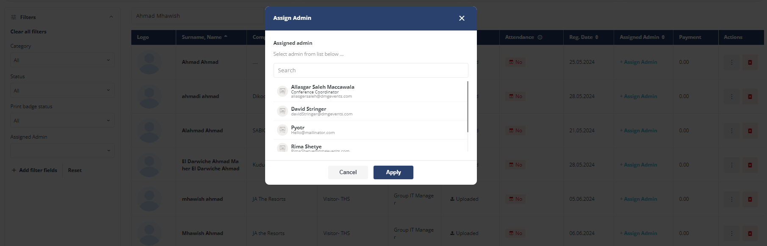Click the Attendance info icon in header
This screenshot has height=246, width=767.
[540, 37]
